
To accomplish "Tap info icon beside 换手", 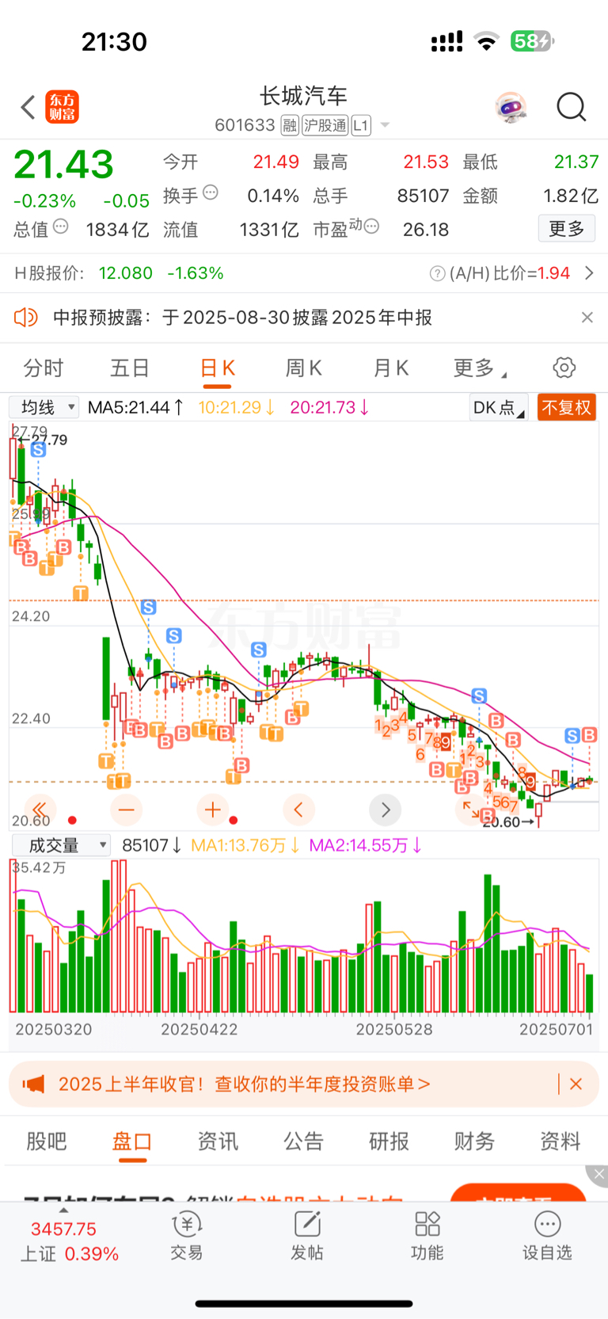I will (211, 193).
